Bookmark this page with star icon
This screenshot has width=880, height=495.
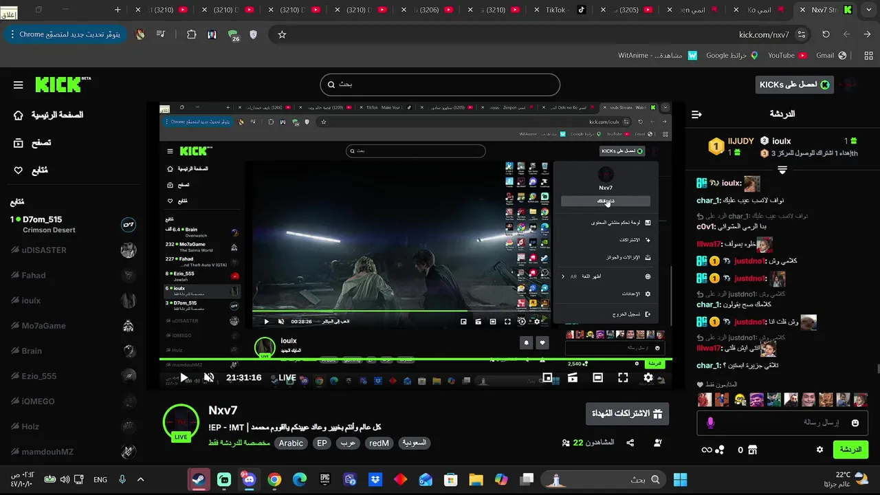click(282, 34)
